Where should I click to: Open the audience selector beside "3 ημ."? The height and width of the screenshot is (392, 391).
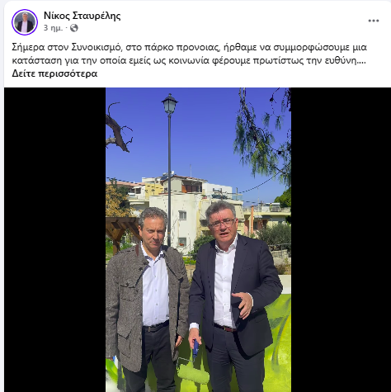pyautogui.click(x=74, y=28)
